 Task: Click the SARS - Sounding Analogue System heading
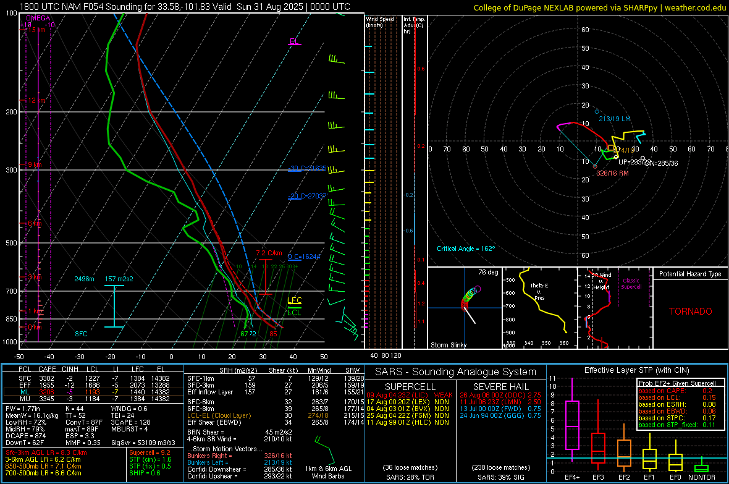pyautogui.click(x=456, y=372)
